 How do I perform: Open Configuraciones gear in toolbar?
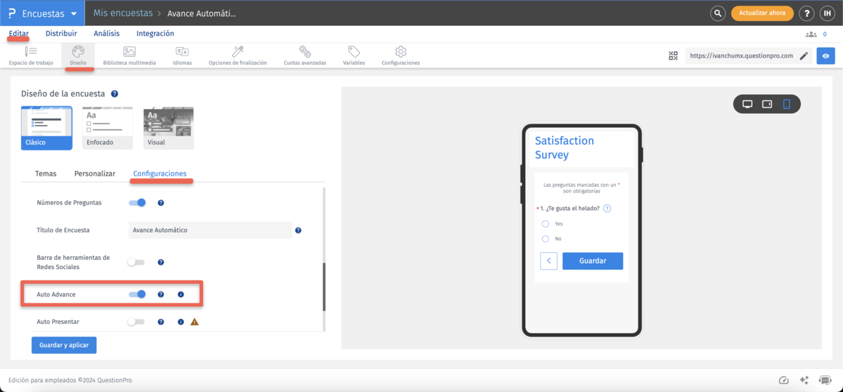tap(401, 55)
